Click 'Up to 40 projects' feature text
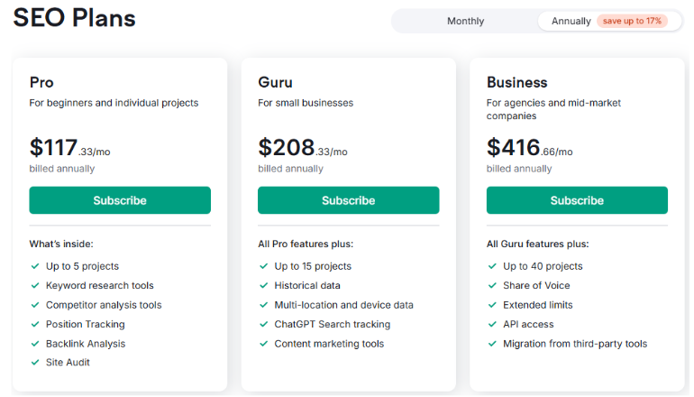The height and width of the screenshot is (397, 694). [x=543, y=266]
